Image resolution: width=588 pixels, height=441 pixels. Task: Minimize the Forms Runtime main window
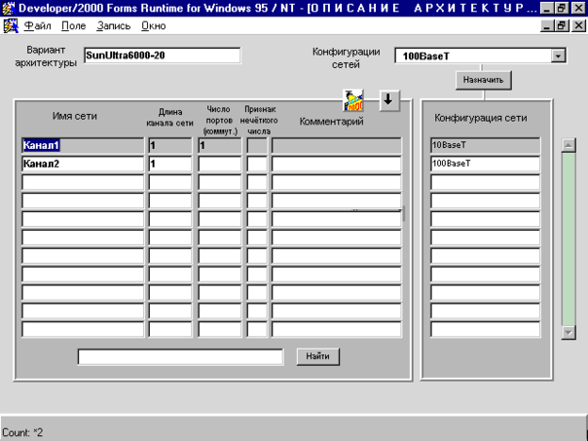(x=547, y=8)
